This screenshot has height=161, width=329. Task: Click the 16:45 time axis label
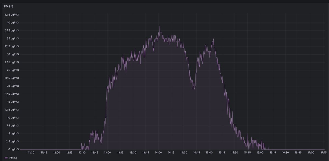pyautogui.click(x=298, y=152)
